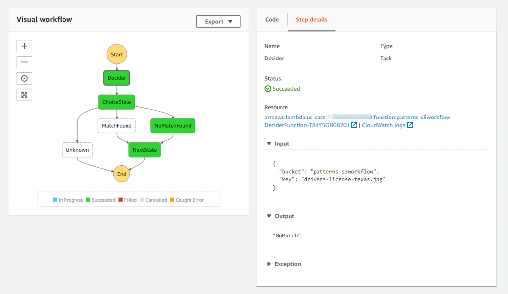Open the Export dropdown
The height and width of the screenshot is (294, 508).
click(x=218, y=21)
